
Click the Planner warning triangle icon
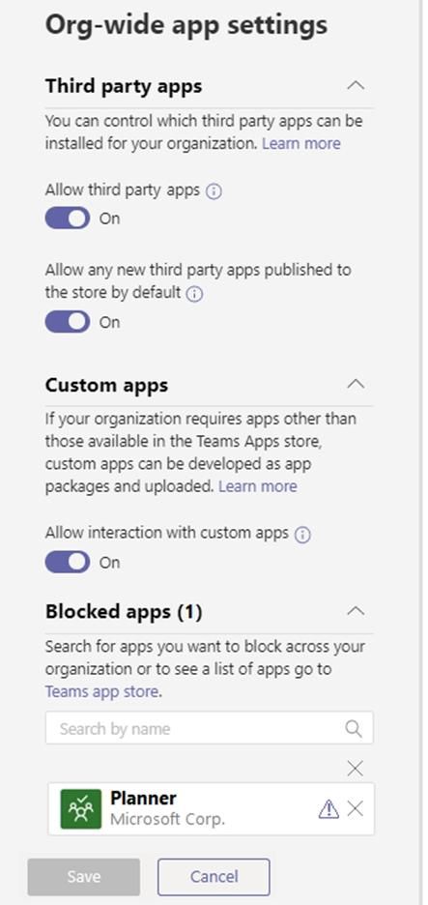[328, 809]
